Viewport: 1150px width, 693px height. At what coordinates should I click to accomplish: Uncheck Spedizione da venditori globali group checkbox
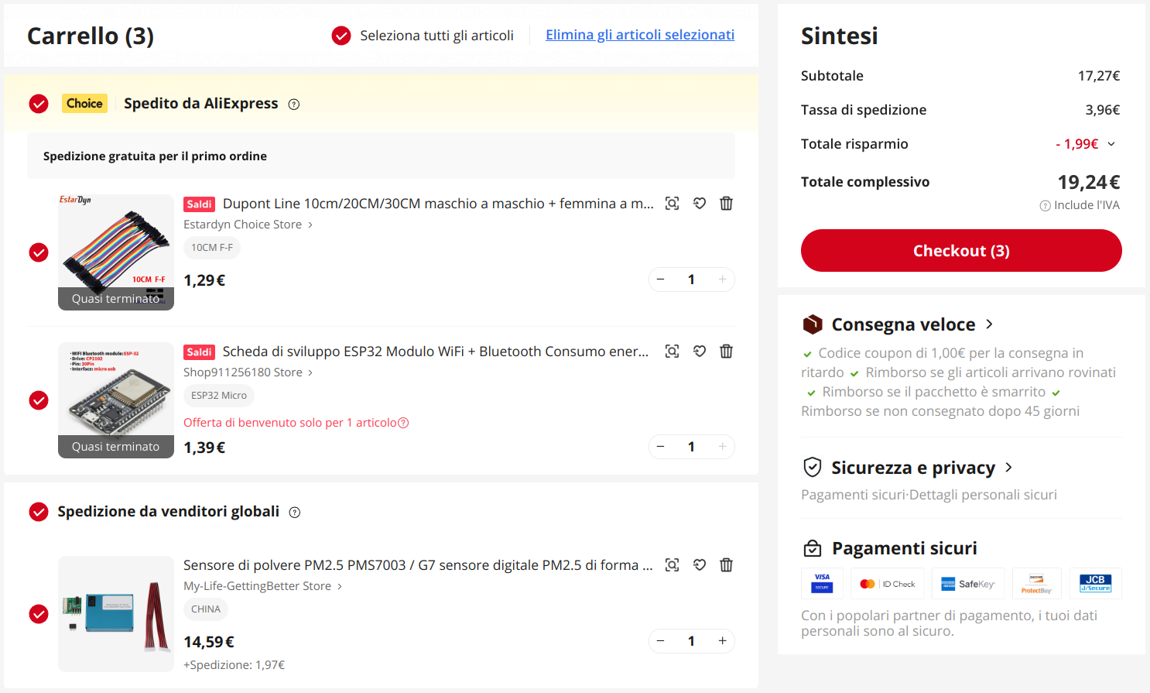[39, 512]
